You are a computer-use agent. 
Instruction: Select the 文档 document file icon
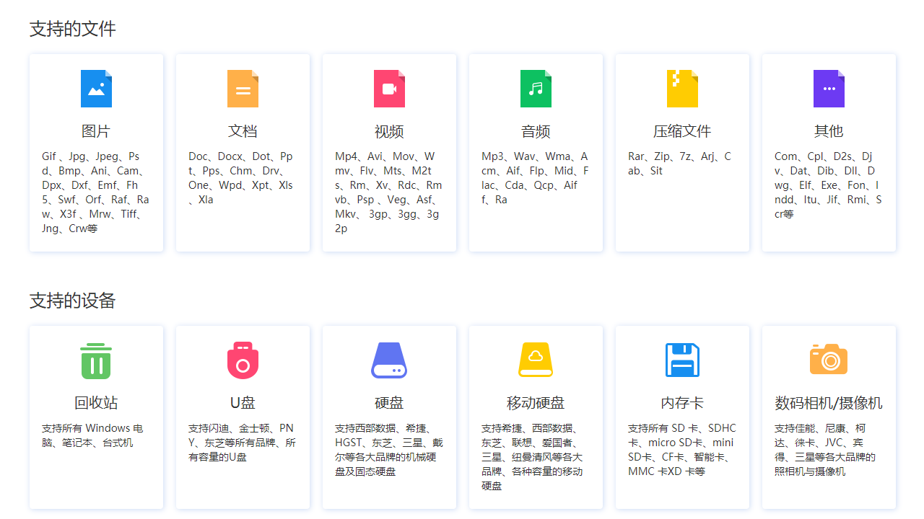(x=243, y=89)
